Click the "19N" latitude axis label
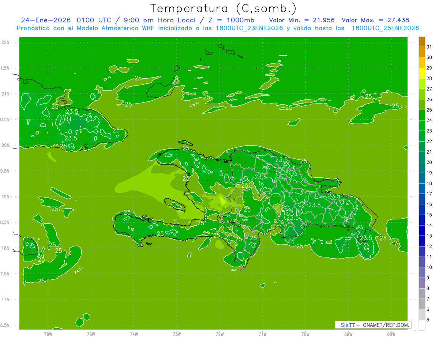This screenshot has height=339, width=439. click(6, 197)
